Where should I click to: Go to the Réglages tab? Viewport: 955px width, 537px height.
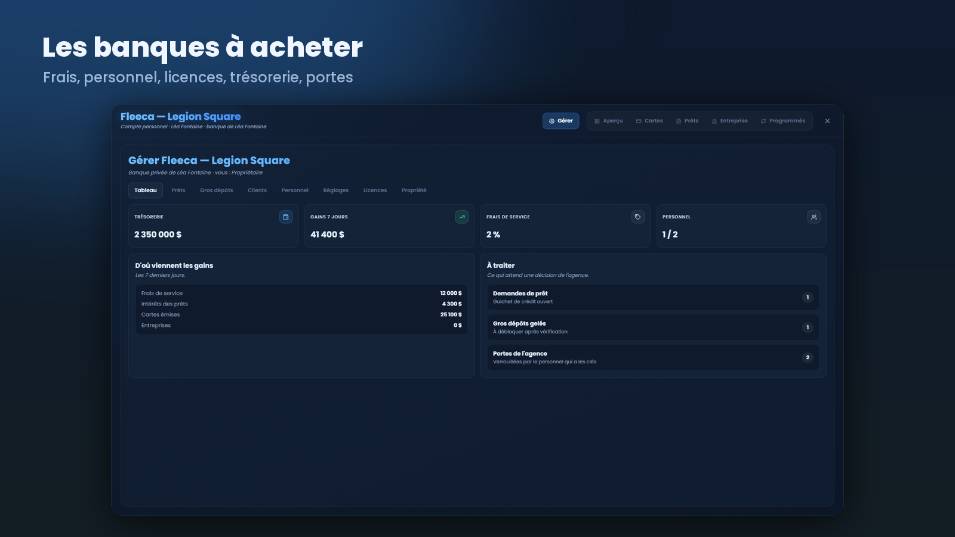336,190
